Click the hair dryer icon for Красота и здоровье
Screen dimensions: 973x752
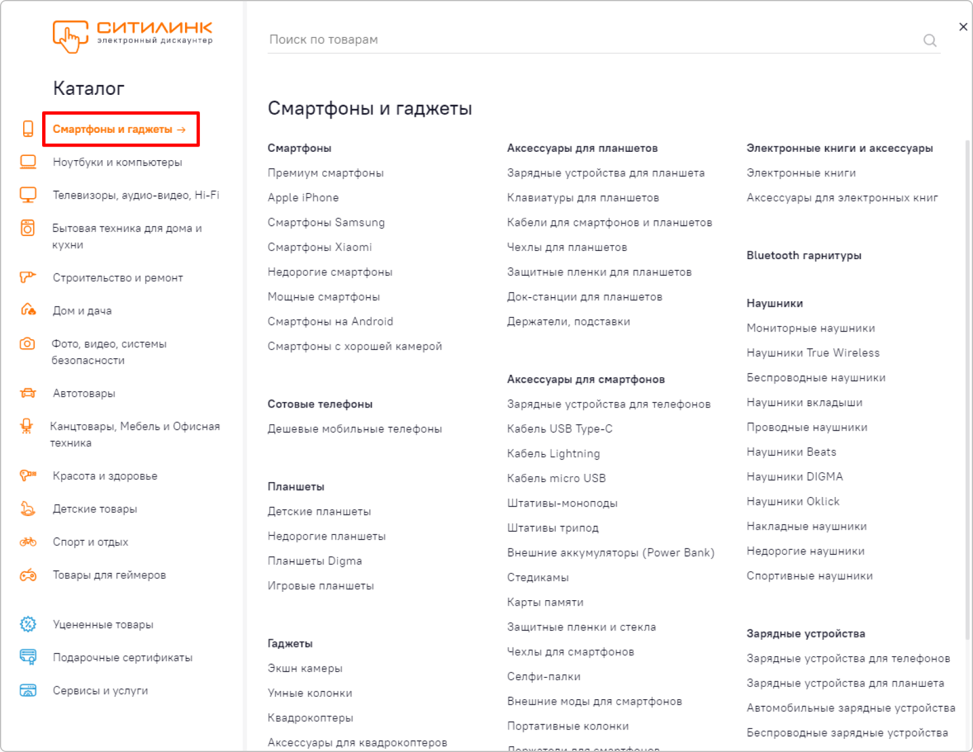(28, 475)
